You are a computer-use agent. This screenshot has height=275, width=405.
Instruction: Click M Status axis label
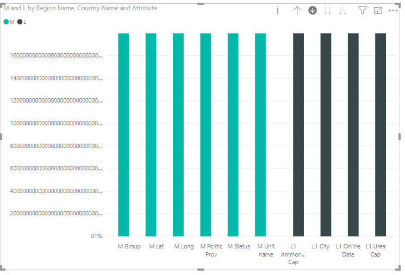[239, 246]
